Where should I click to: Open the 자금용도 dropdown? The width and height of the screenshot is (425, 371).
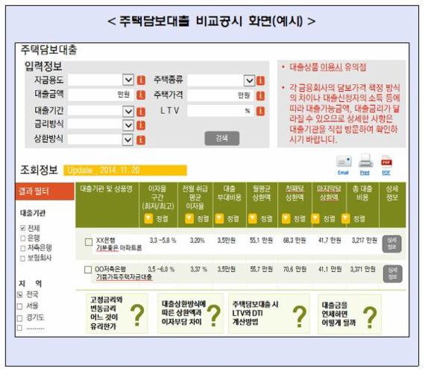pyautogui.click(x=128, y=80)
